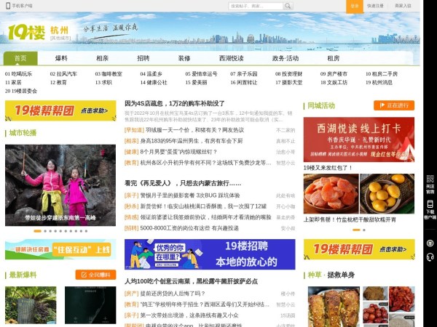Screen dimensions: 437x327
Task: Switch to the 相亲 navigation tab
Action: (103, 58)
